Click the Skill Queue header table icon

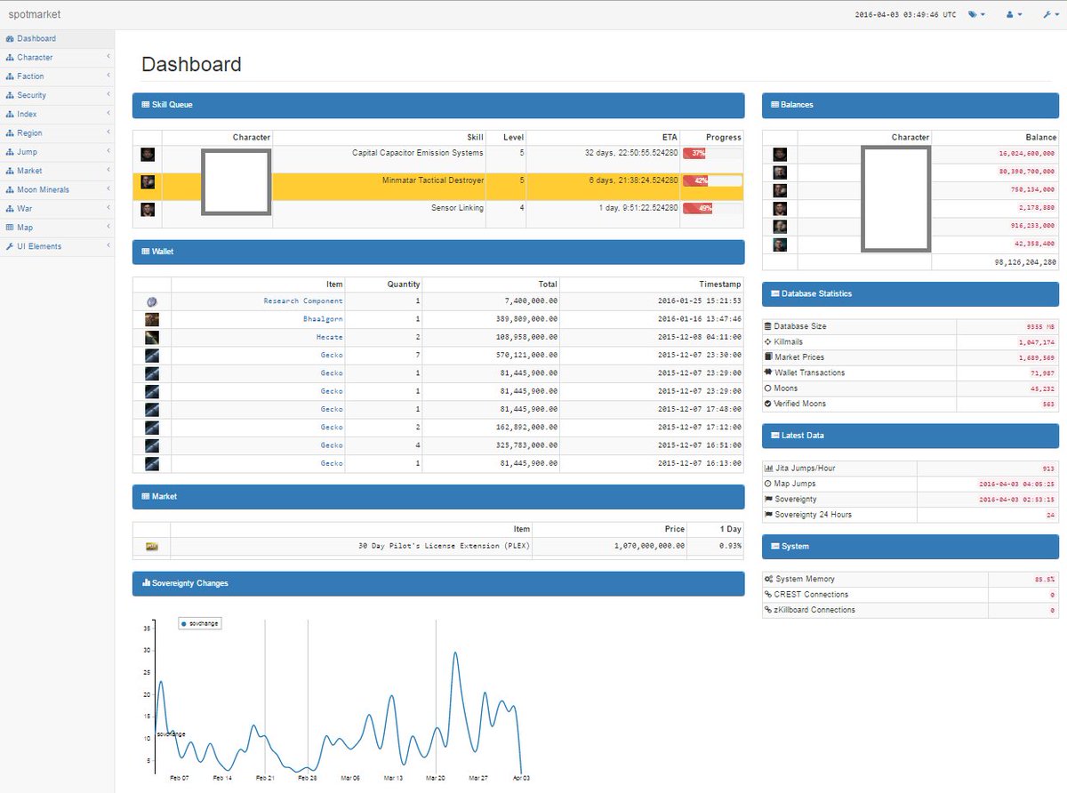pos(146,105)
